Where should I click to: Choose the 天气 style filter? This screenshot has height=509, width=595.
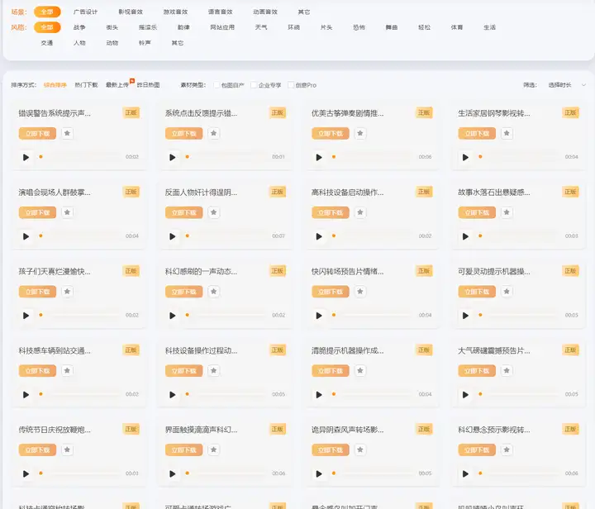tap(261, 27)
